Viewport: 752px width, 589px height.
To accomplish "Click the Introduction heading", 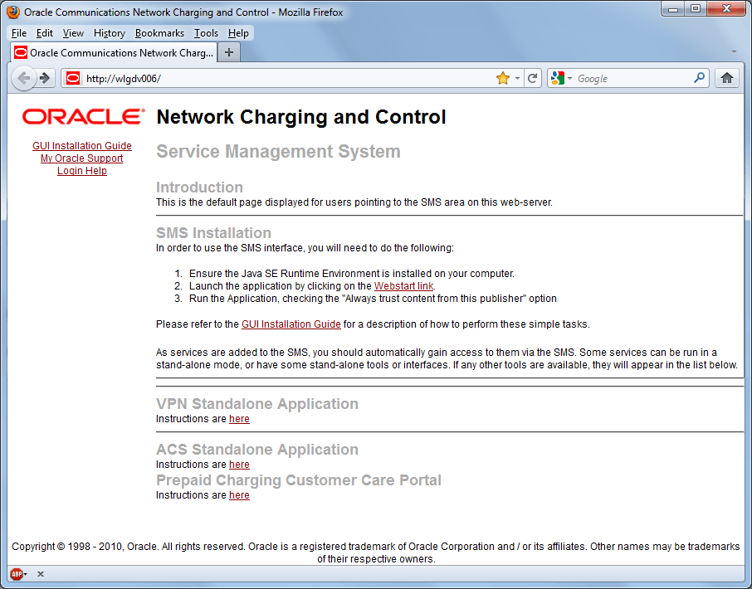I will pos(199,187).
